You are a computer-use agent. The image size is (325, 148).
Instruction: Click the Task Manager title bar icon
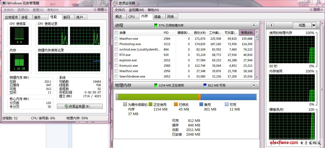click(4, 3)
